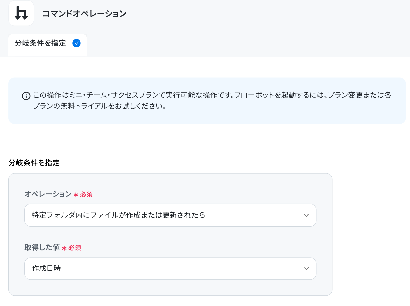The image size is (410, 306).
Task: Click the 取得した値 field label
Action: point(42,248)
